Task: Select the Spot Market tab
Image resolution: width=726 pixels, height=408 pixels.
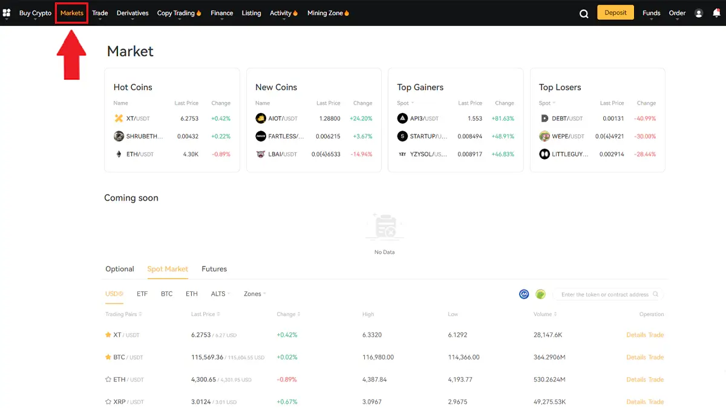Action: [168, 269]
